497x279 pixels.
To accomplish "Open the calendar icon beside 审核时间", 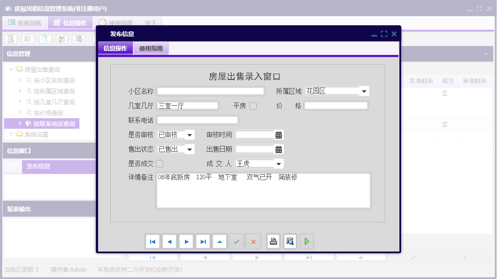I will click(279, 135).
